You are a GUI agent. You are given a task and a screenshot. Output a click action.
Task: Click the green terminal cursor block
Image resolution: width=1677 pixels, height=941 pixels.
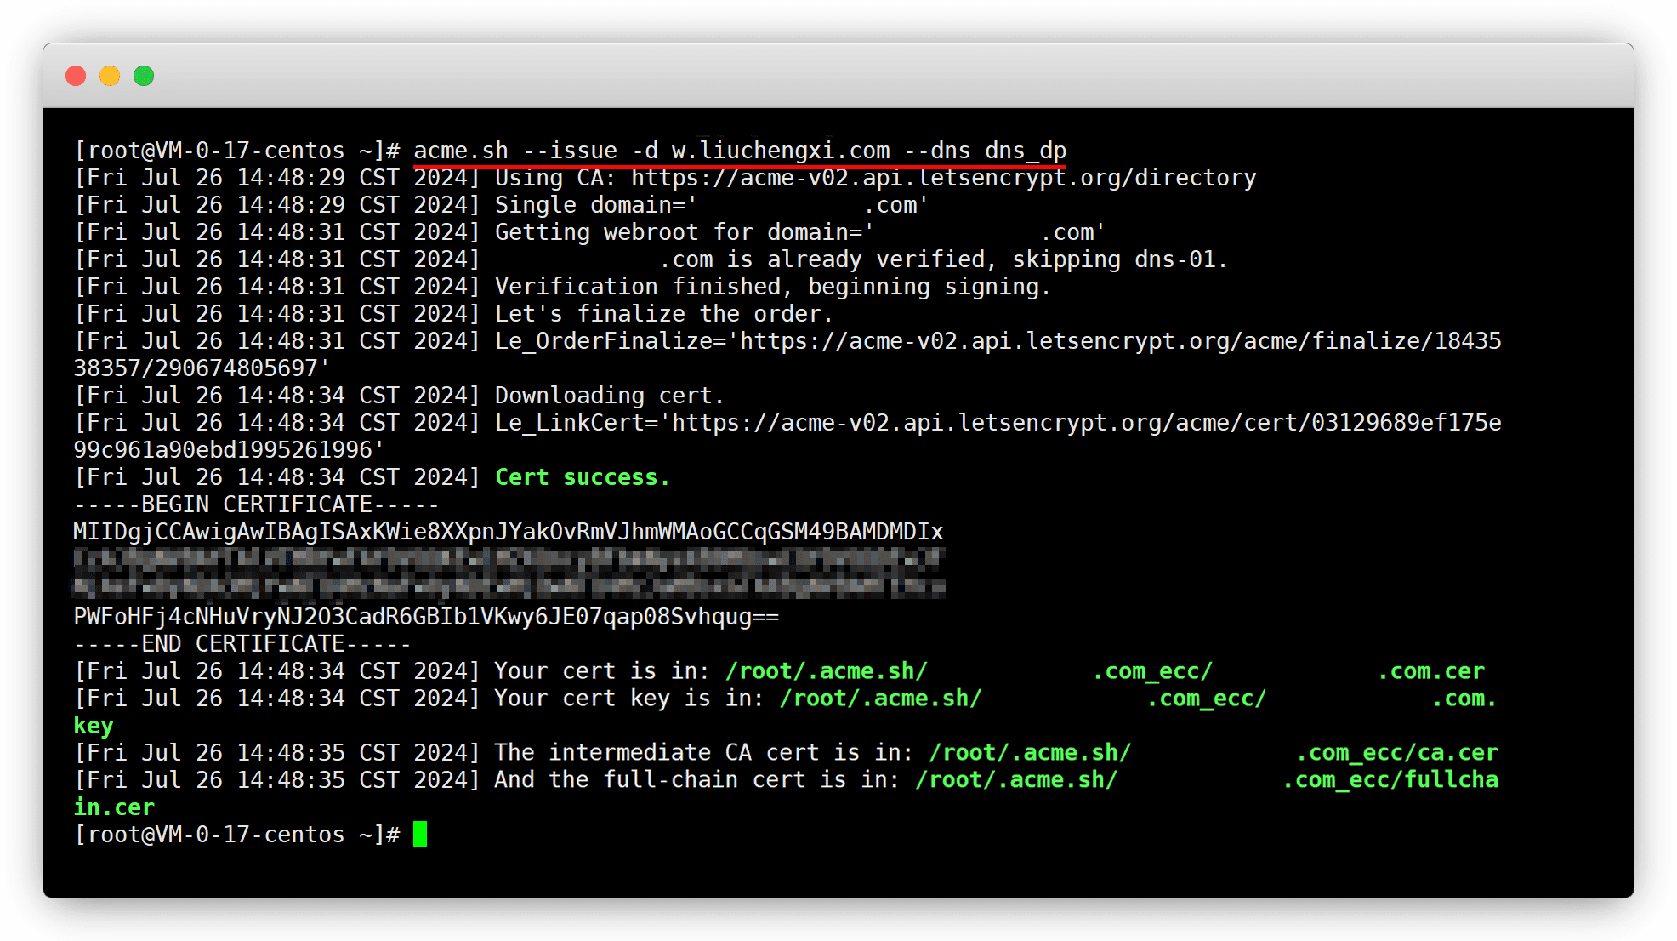[419, 834]
